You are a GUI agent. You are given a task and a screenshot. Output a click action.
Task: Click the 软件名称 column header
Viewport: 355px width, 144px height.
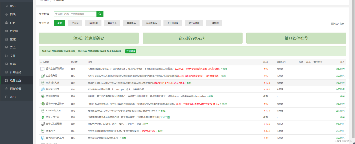pos(45,62)
